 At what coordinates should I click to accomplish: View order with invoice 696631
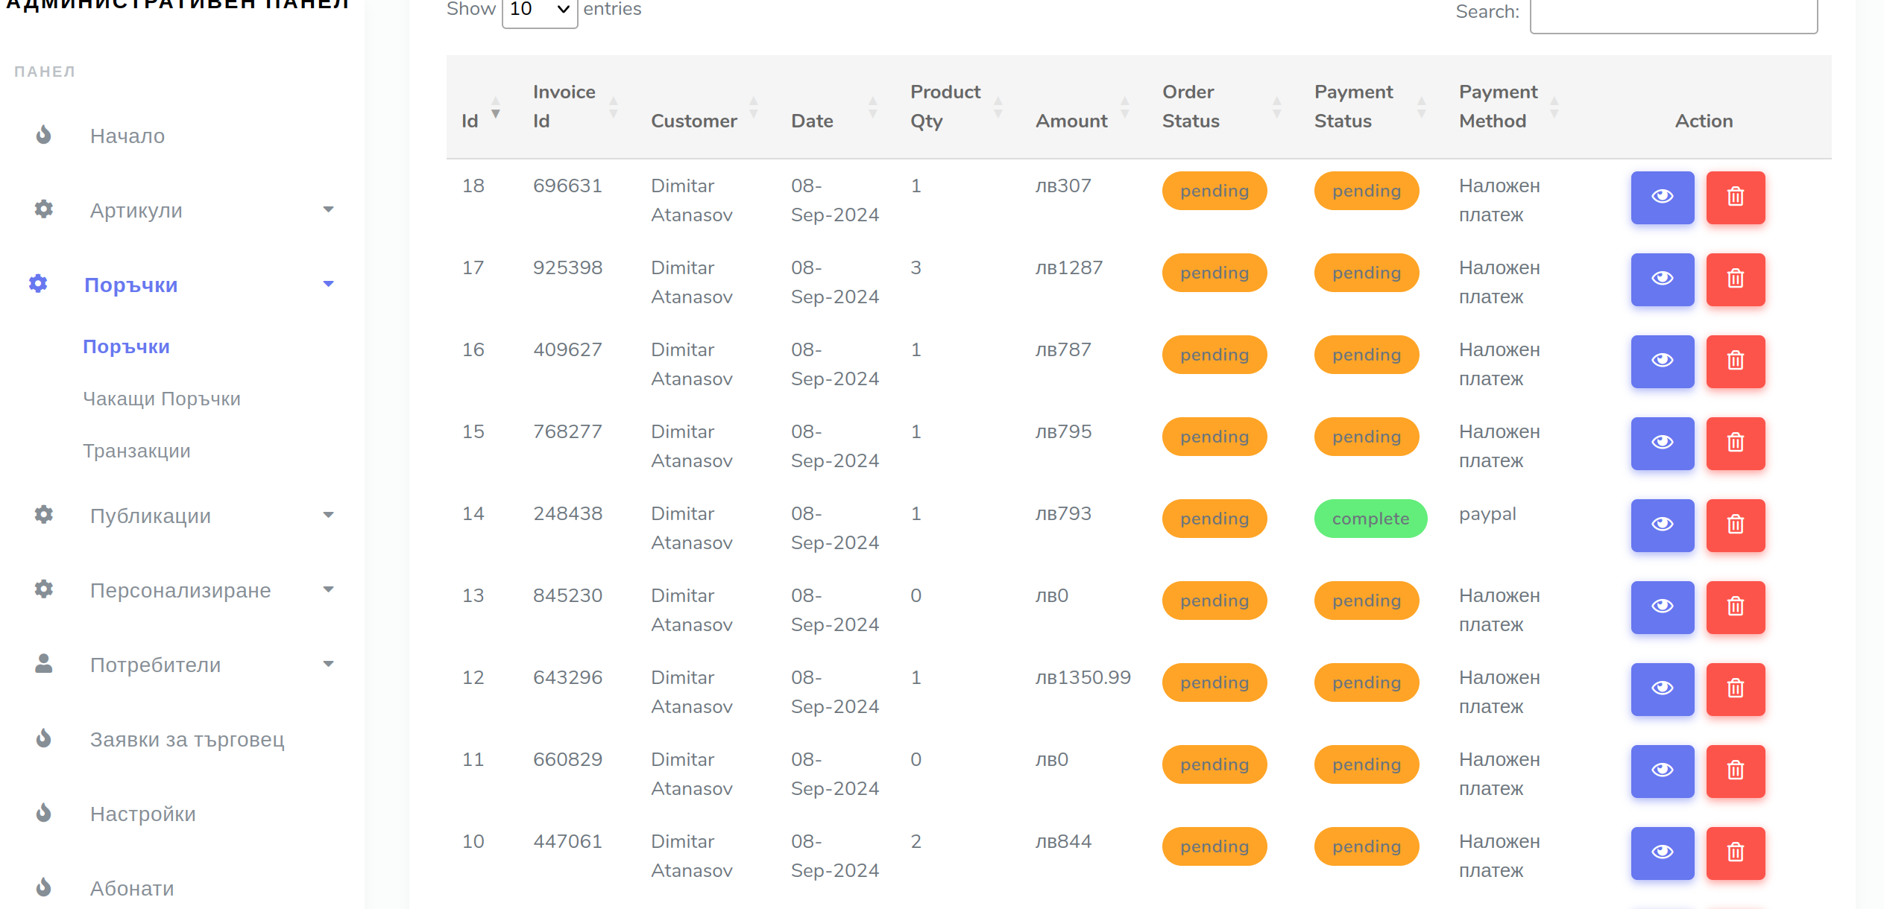pyautogui.click(x=1662, y=197)
